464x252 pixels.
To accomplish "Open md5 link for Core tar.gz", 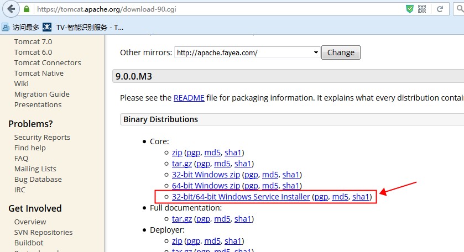I will click(x=222, y=164).
